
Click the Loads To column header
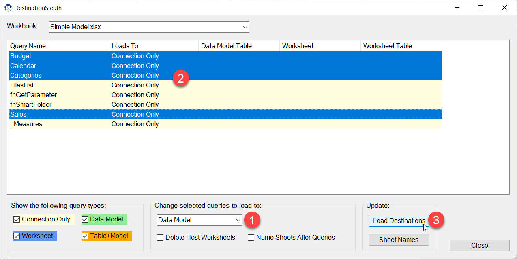tap(153, 46)
